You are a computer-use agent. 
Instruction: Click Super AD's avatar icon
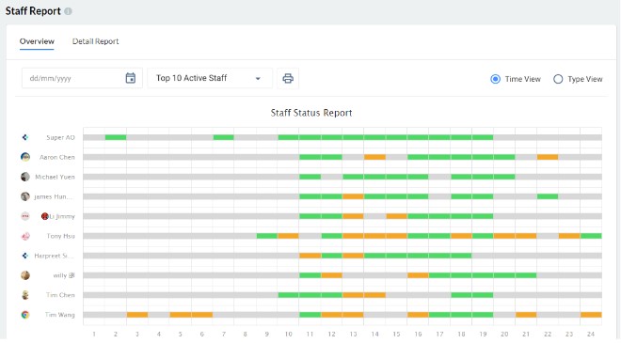coord(25,137)
